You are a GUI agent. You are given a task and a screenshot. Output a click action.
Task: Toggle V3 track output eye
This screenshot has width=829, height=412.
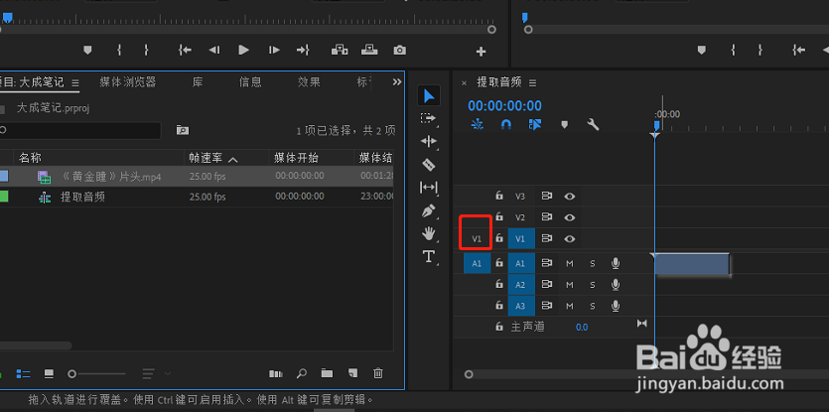(570, 197)
